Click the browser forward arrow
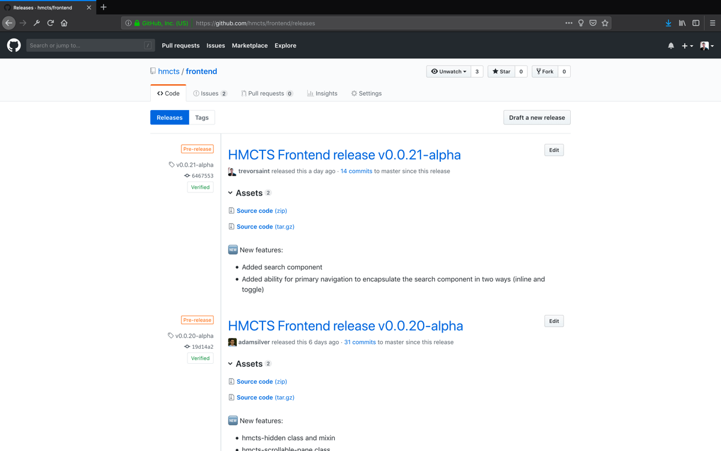The width and height of the screenshot is (721, 451). coord(23,23)
